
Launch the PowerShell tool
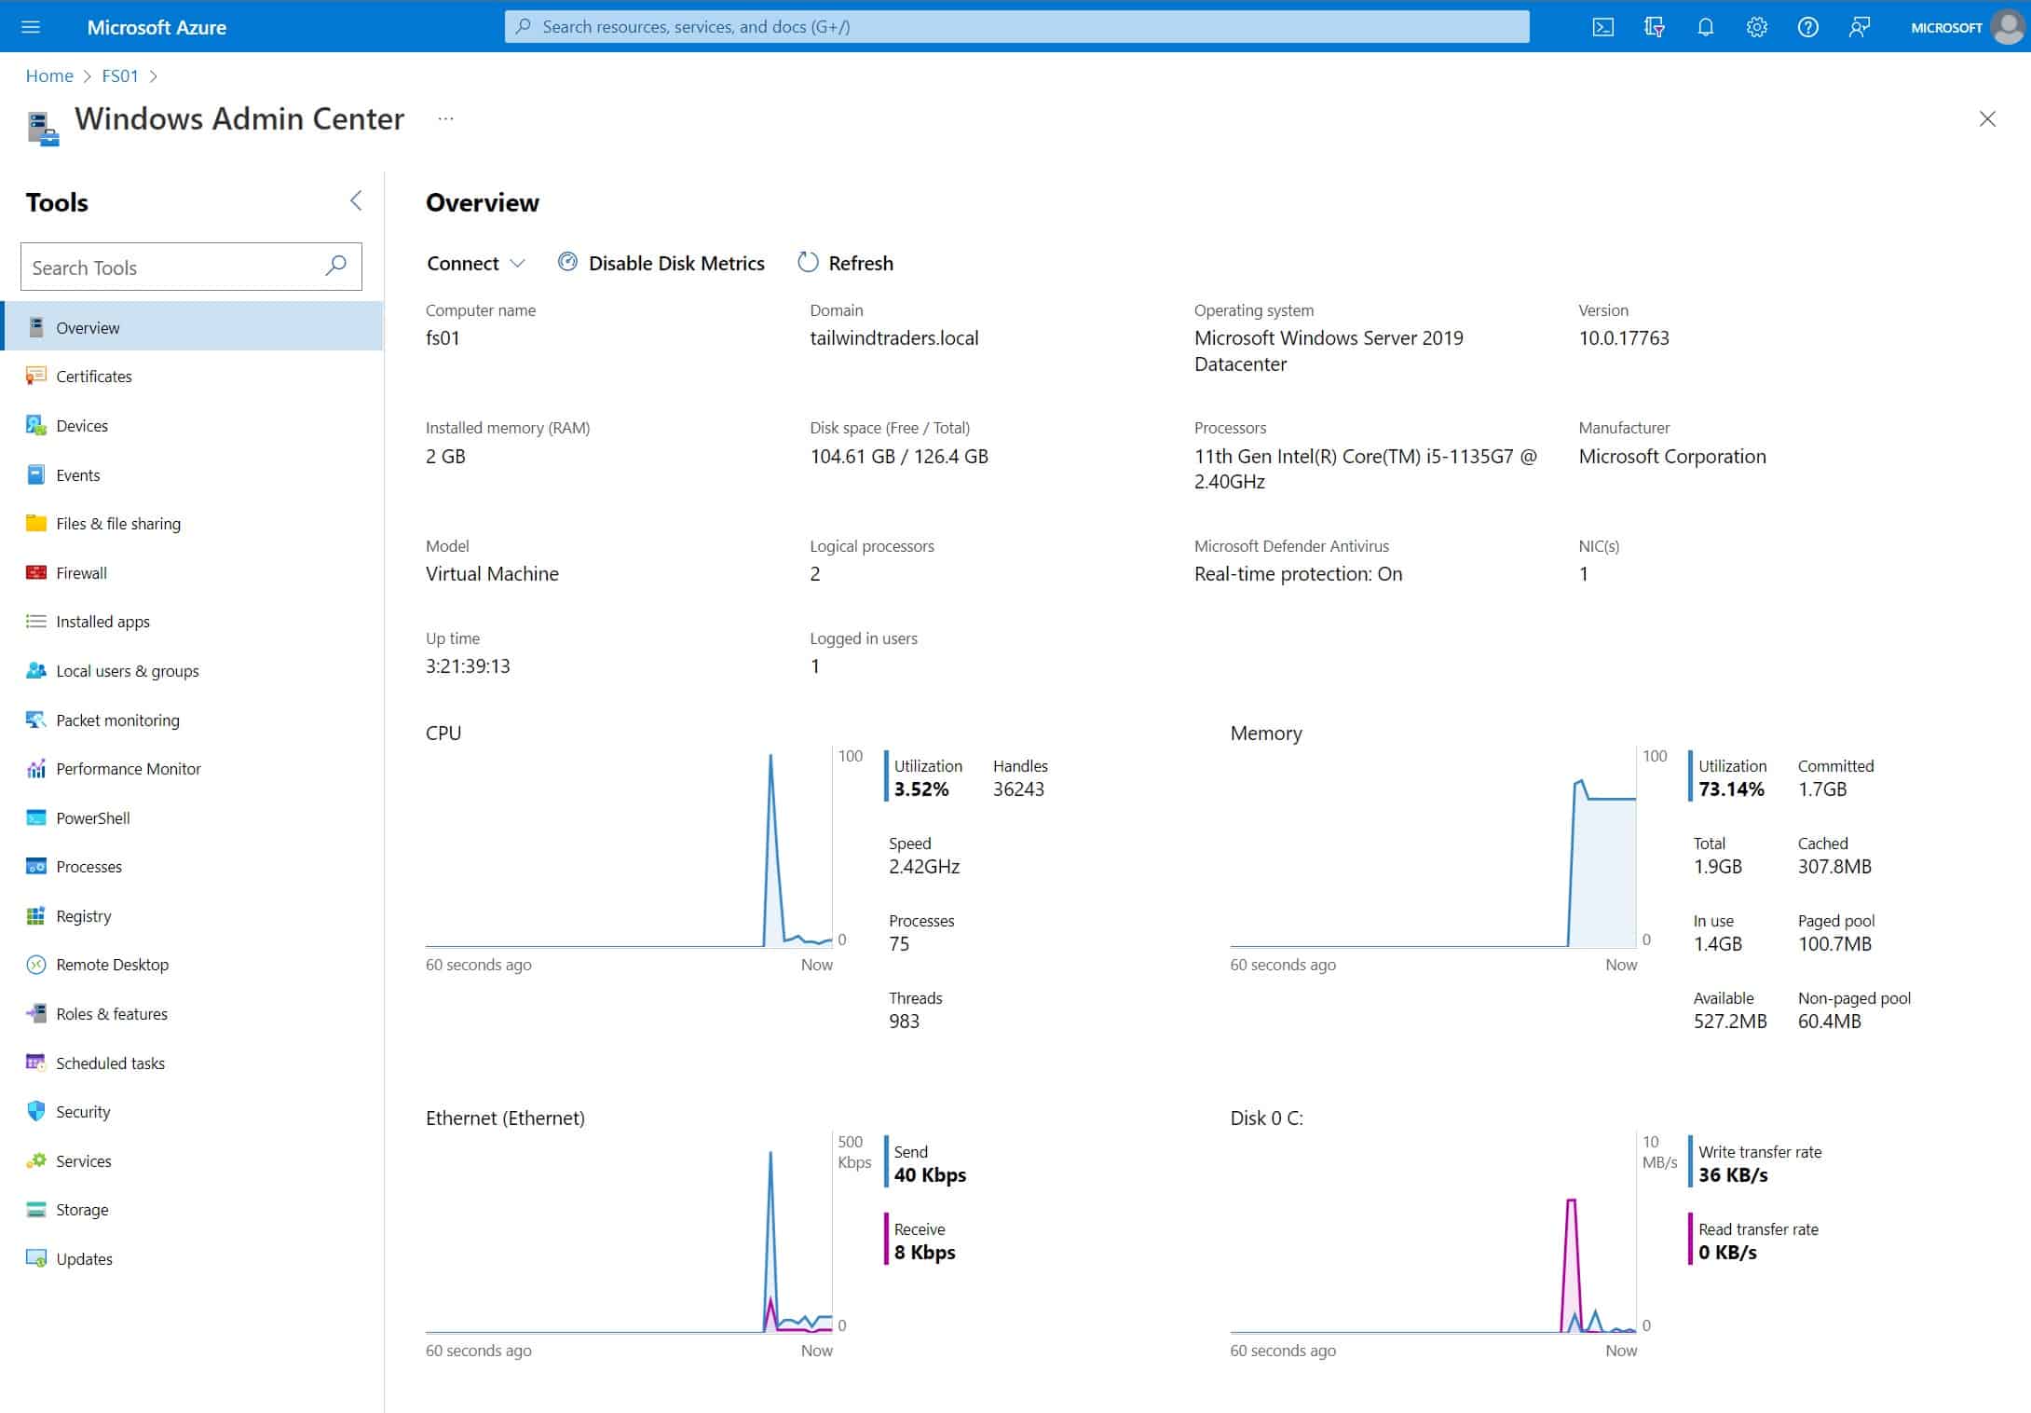(94, 817)
